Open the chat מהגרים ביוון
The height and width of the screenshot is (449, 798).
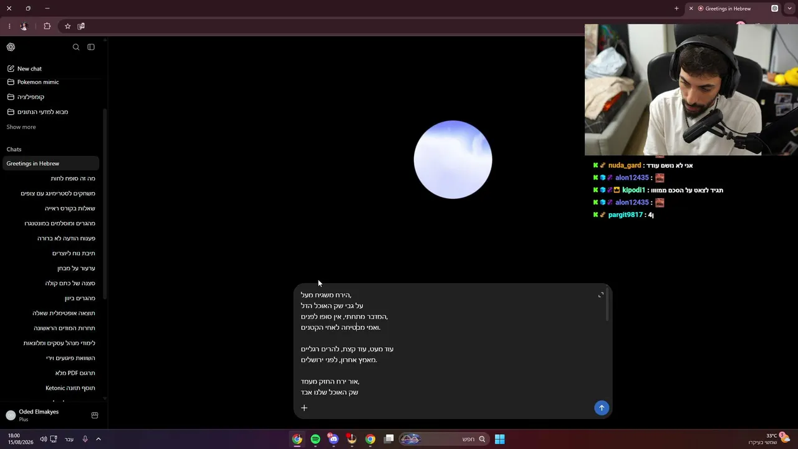50,298
